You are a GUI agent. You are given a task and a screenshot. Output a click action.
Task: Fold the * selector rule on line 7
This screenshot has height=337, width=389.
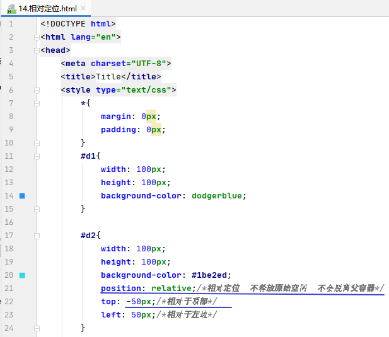[x=37, y=103]
